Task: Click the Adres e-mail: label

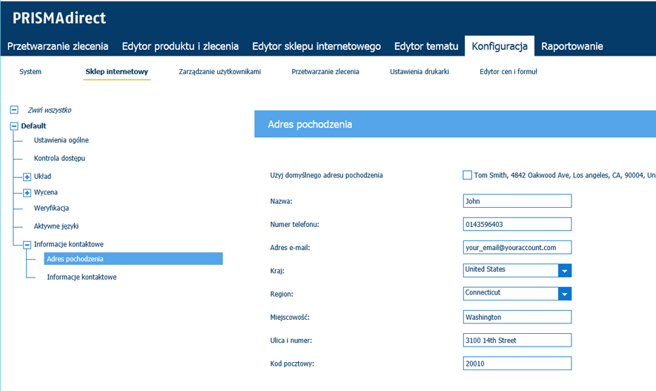Action: 290,248
